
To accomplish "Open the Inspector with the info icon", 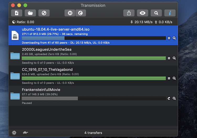I will (170, 13).
